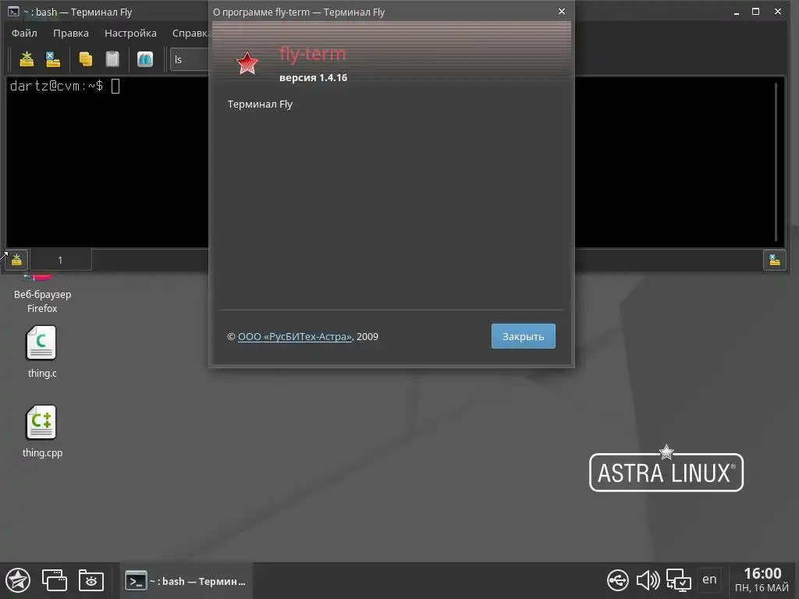Click the bash terminal taskbar entry
The image size is (799, 599).
pyautogui.click(x=186, y=580)
